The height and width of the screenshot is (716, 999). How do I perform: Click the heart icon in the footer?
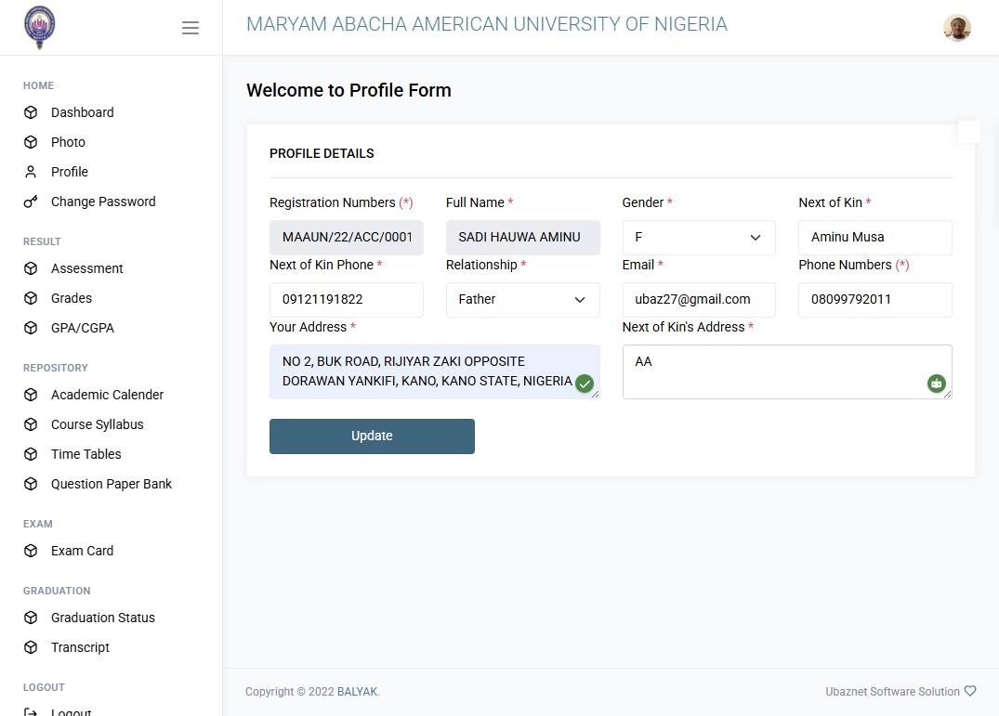coord(970,691)
